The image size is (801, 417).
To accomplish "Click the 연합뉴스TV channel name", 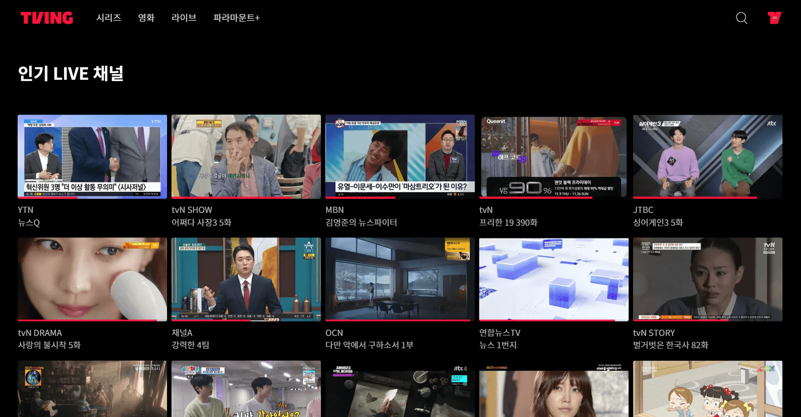I will (500, 333).
